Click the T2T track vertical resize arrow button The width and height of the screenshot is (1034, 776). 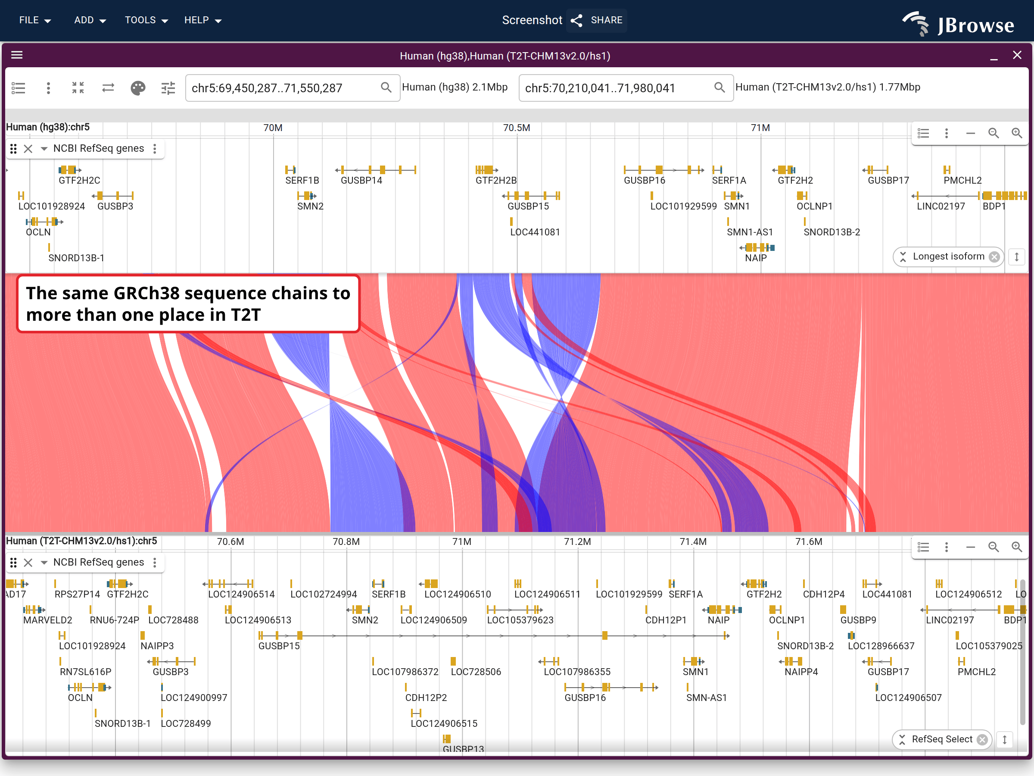click(x=1004, y=739)
